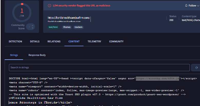The image size is (200, 106).
Task: Open the Follow dropdown chevron
Action: [x=198, y=5]
